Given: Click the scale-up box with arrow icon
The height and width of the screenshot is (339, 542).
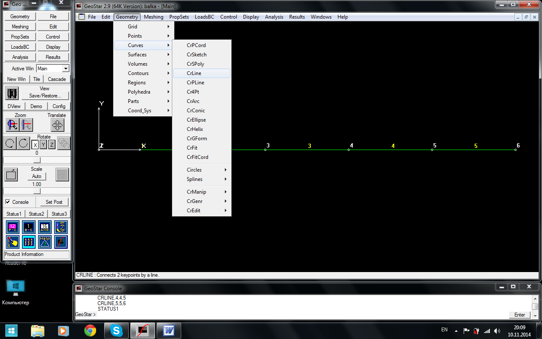Looking at the screenshot, I should [x=11, y=175].
